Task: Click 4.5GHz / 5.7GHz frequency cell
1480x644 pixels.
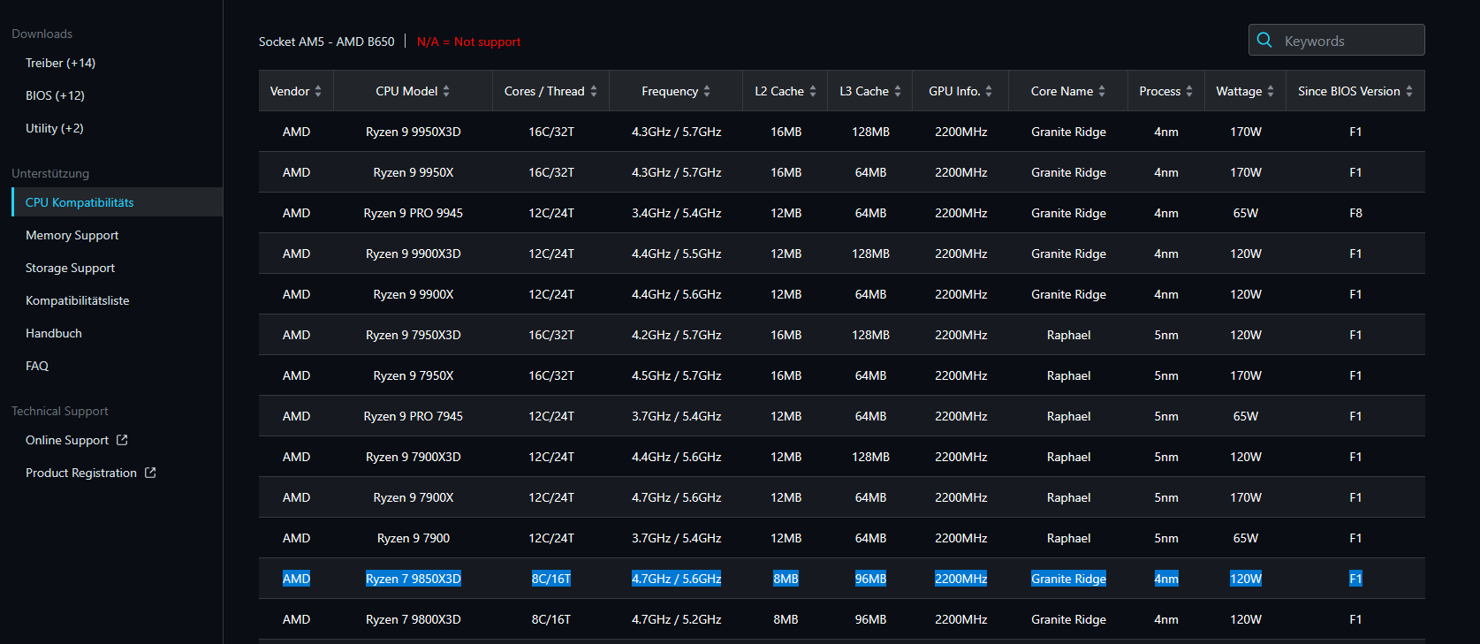Action: 676,375
